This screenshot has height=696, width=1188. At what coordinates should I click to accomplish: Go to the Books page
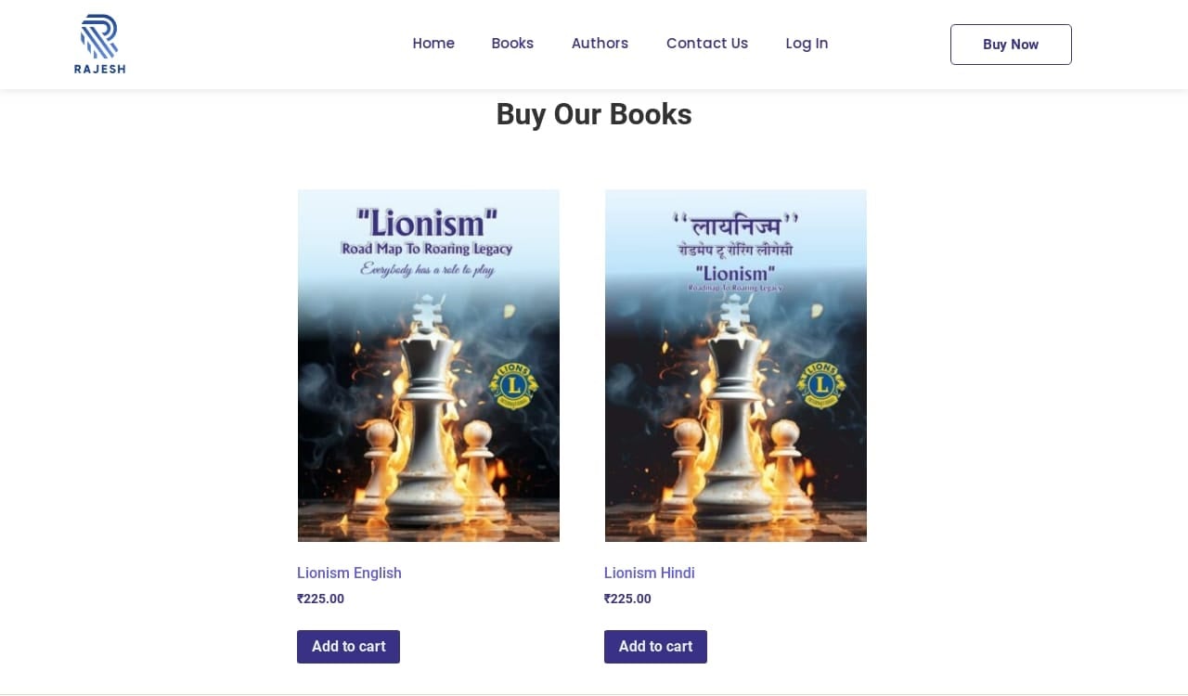pos(512,44)
